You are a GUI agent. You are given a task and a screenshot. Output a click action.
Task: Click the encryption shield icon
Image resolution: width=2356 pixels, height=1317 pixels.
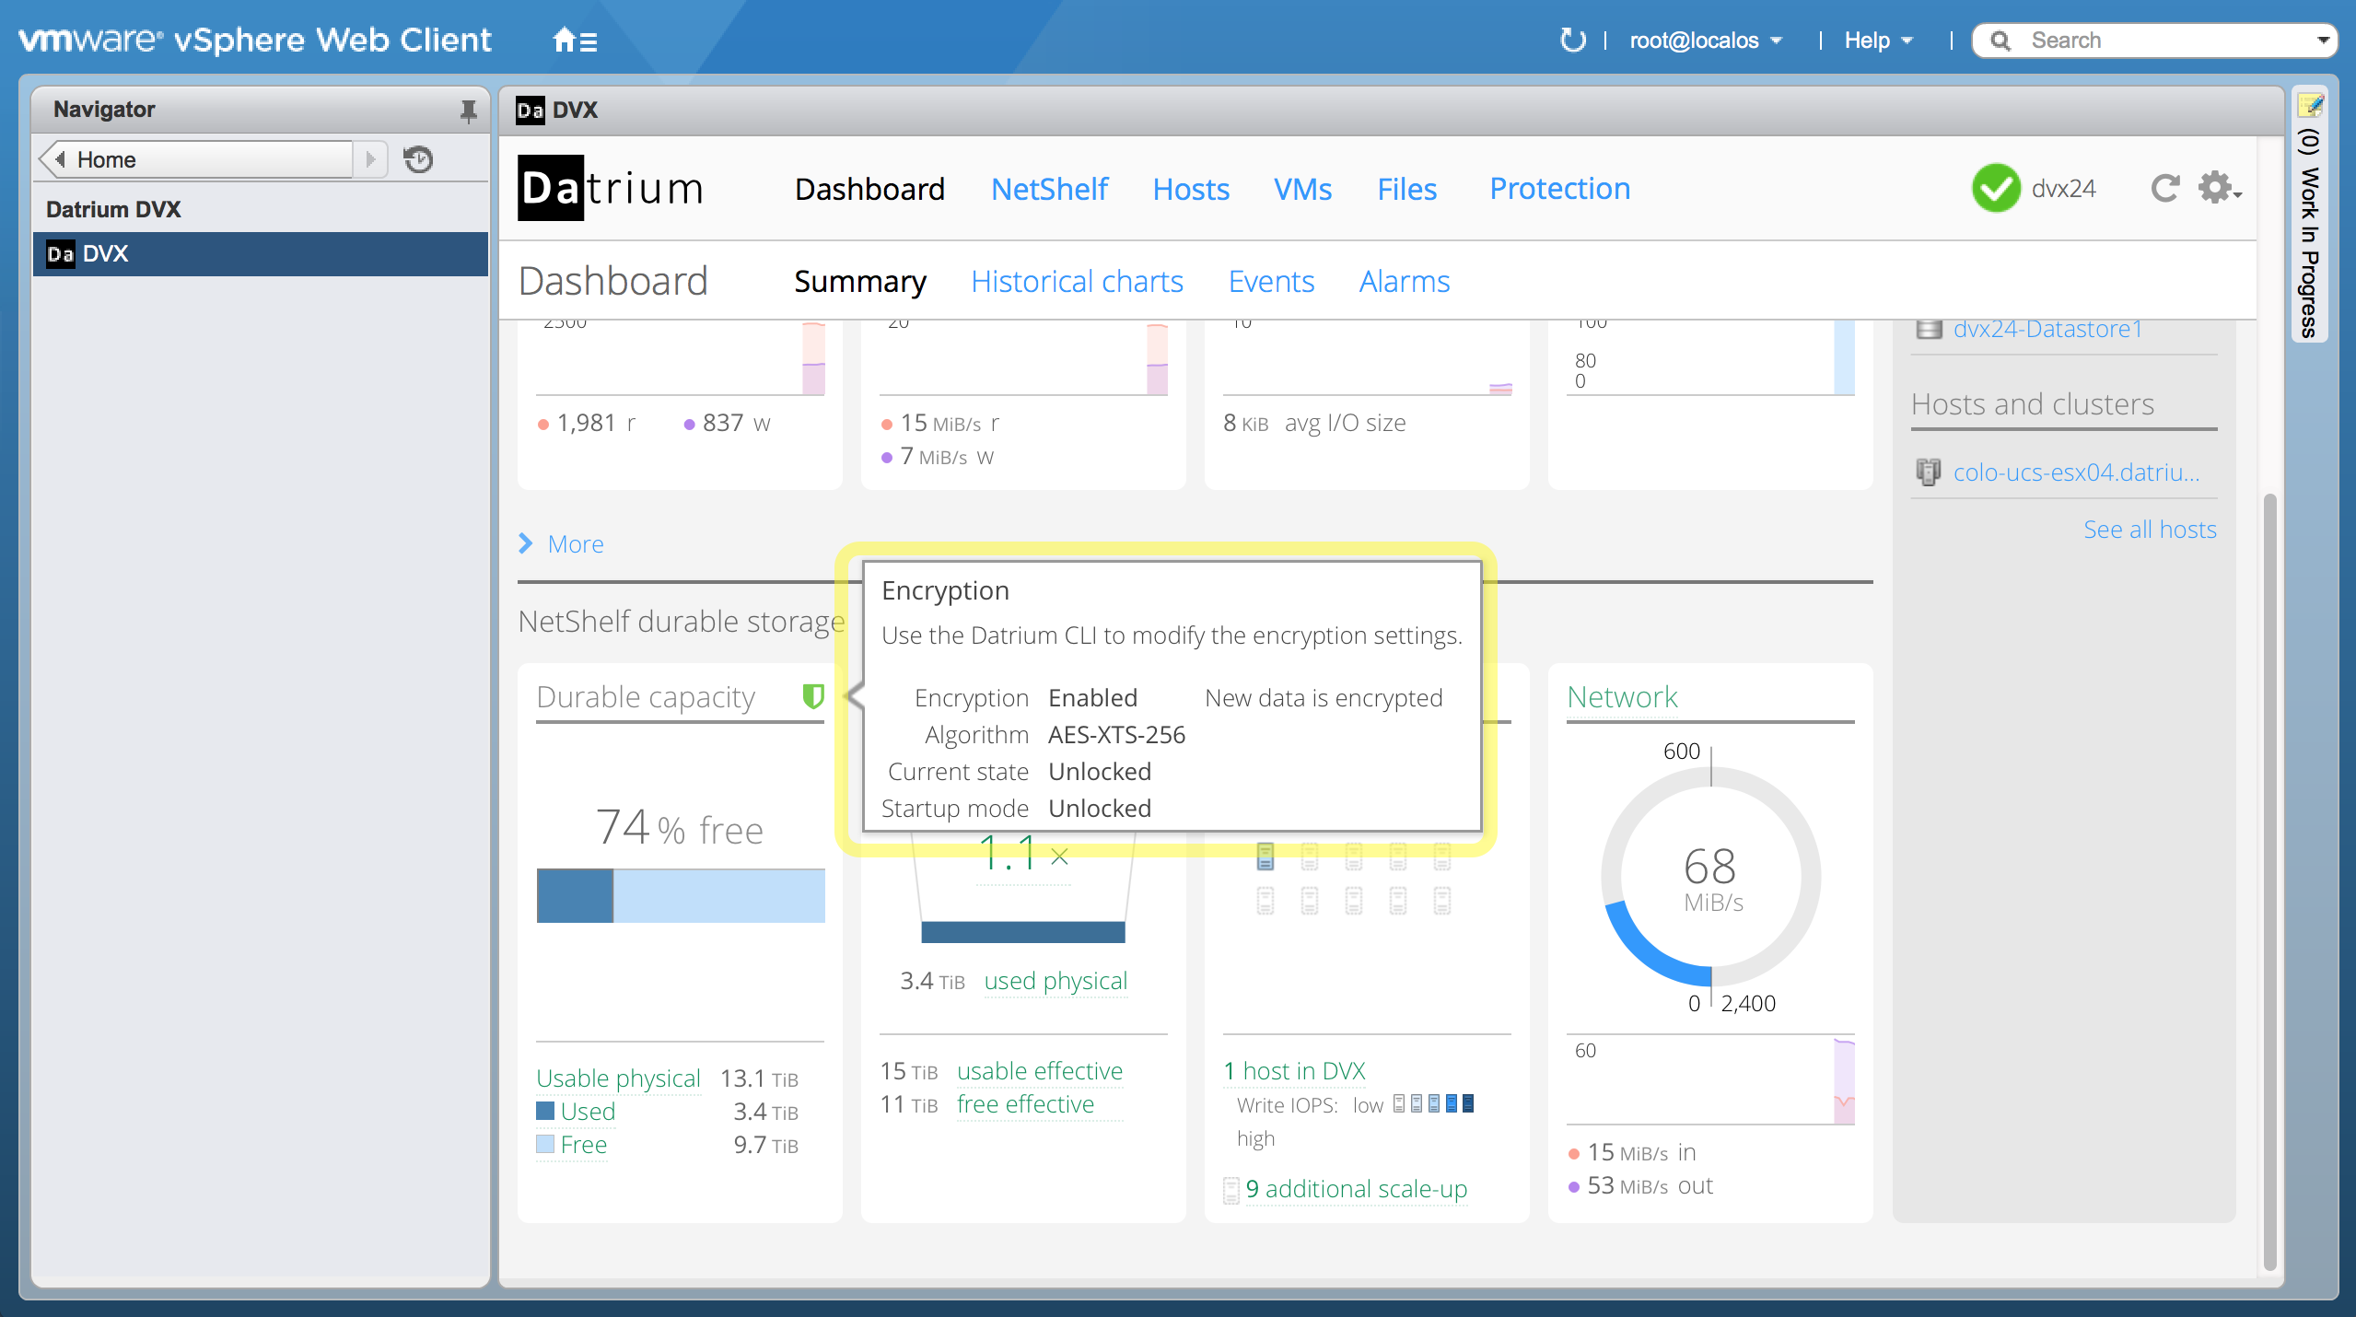pos(812,696)
